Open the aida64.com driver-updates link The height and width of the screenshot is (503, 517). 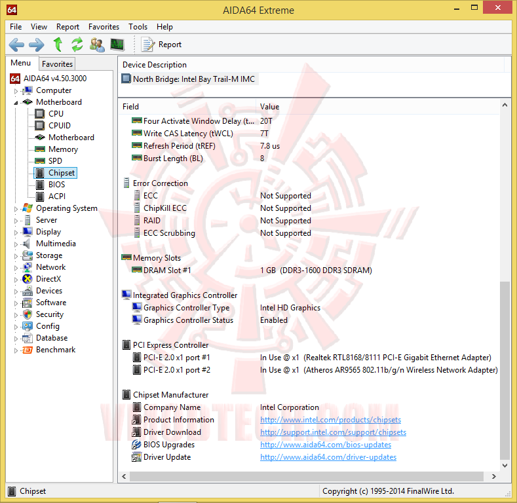tap(328, 457)
